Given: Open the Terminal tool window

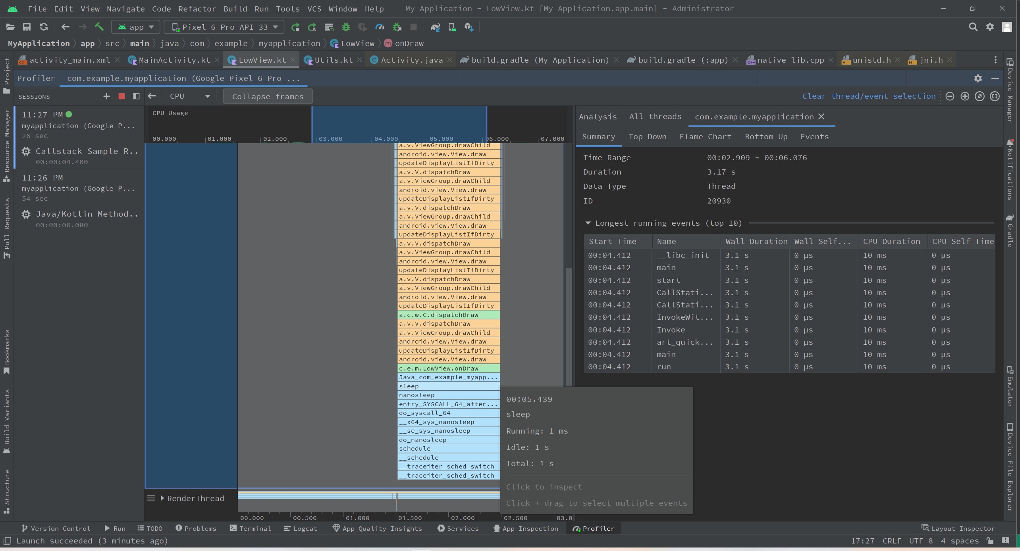Looking at the screenshot, I should pos(250,528).
